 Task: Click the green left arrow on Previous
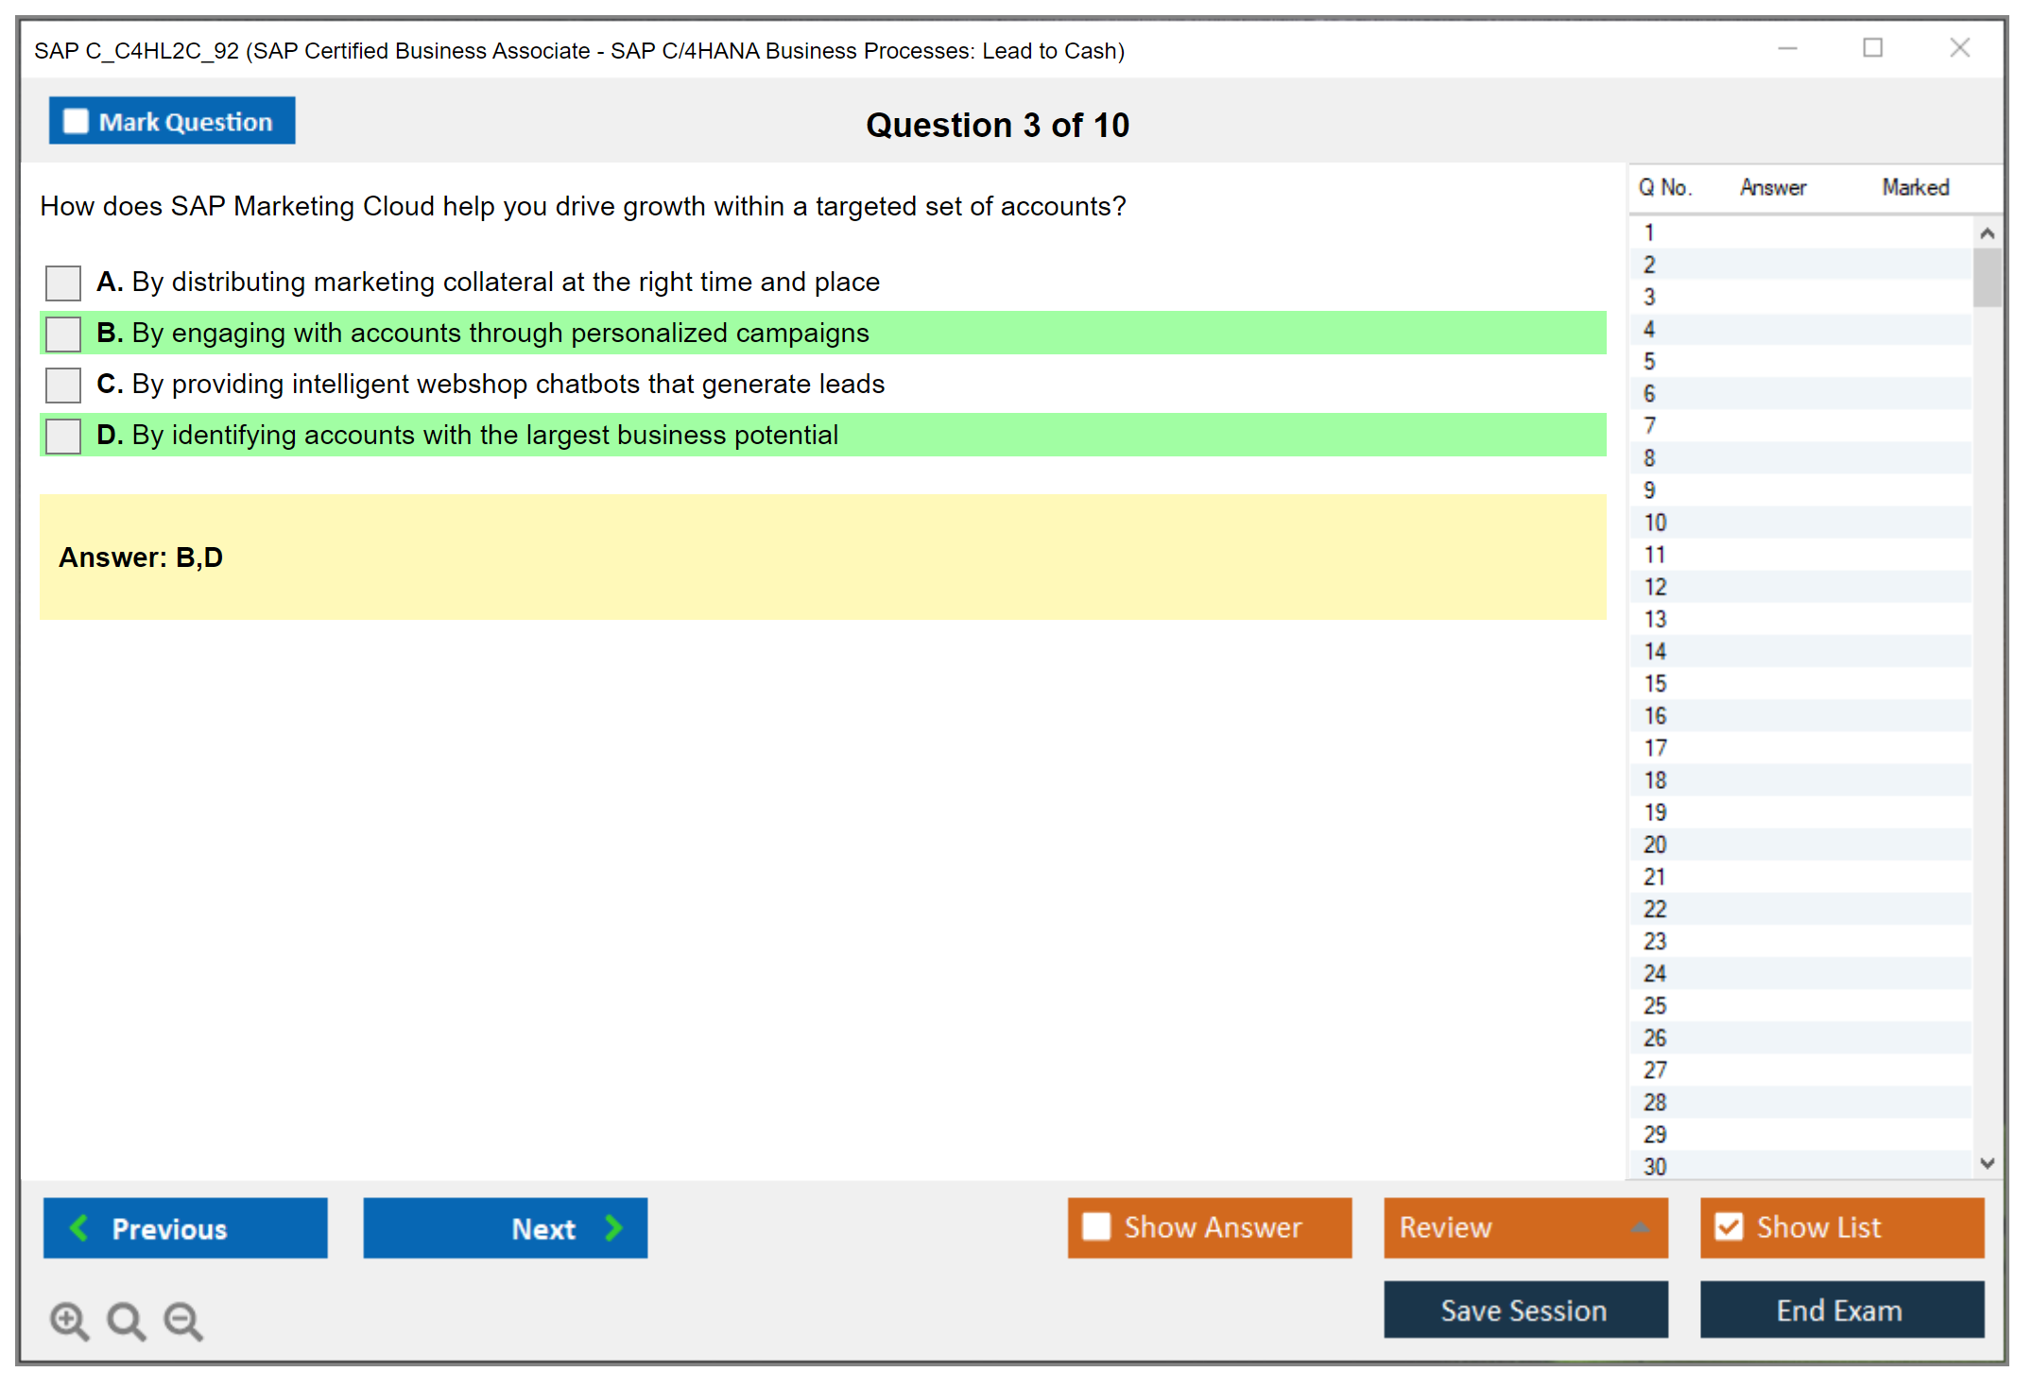coord(79,1227)
